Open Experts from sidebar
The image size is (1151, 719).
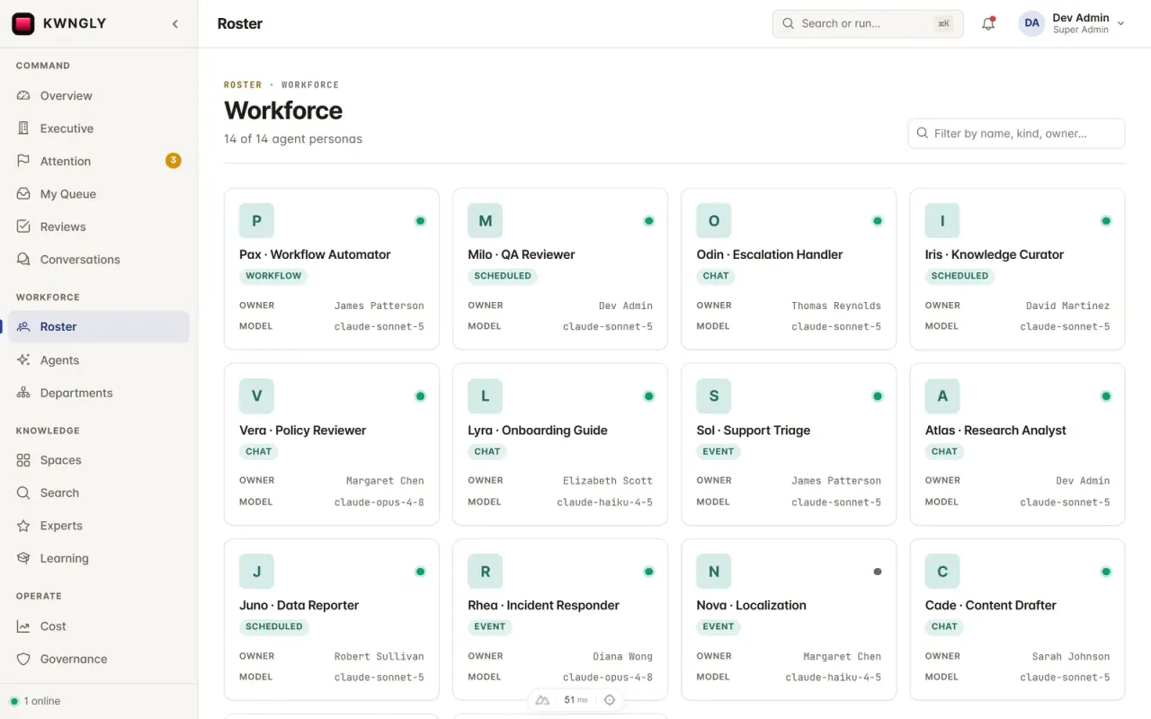tap(99, 526)
